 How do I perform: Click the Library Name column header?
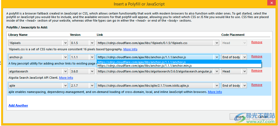coord(18,35)
